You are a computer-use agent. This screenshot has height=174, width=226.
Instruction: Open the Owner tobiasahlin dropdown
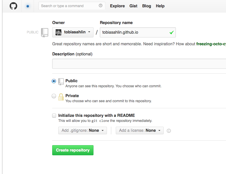(73, 32)
